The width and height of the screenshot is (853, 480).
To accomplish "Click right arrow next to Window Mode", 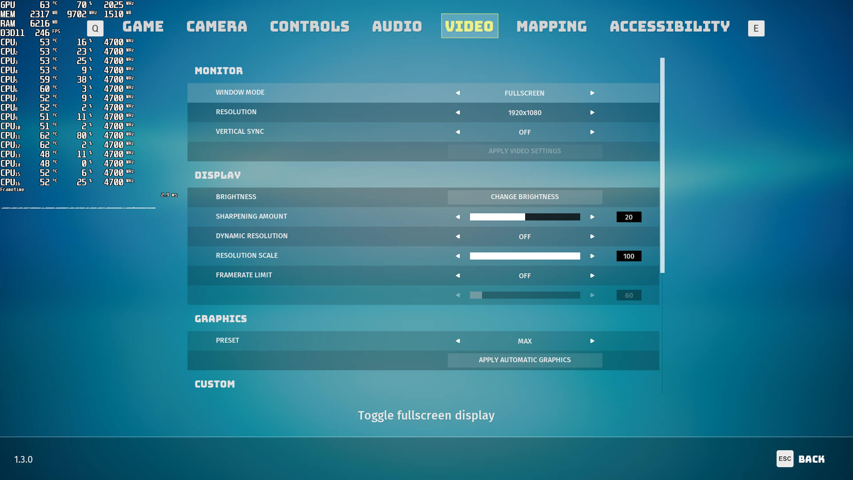I will [x=592, y=93].
